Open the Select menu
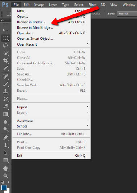This screenshot has height=193, width=137. (x=79, y=5)
